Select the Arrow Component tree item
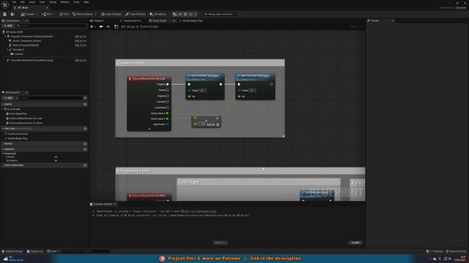The image size is (469, 263). (x=26, y=41)
